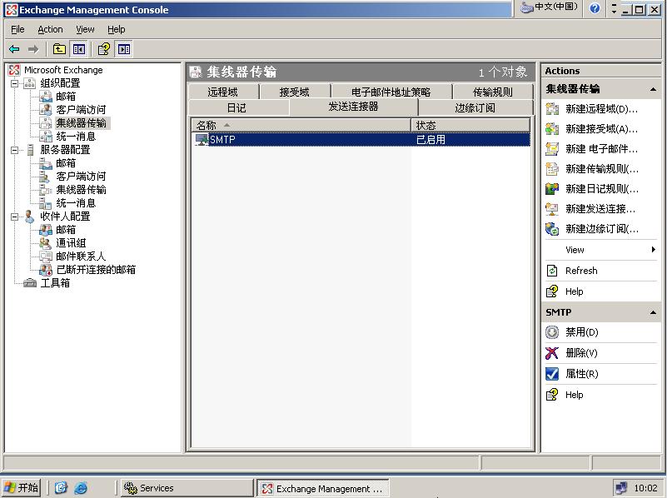
Task: Click the 新建发送连接 action link
Action: coord(600,209)
